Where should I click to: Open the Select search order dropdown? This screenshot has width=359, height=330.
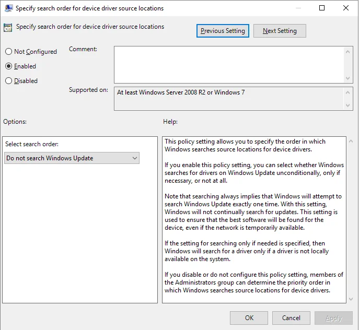[72, 158]
